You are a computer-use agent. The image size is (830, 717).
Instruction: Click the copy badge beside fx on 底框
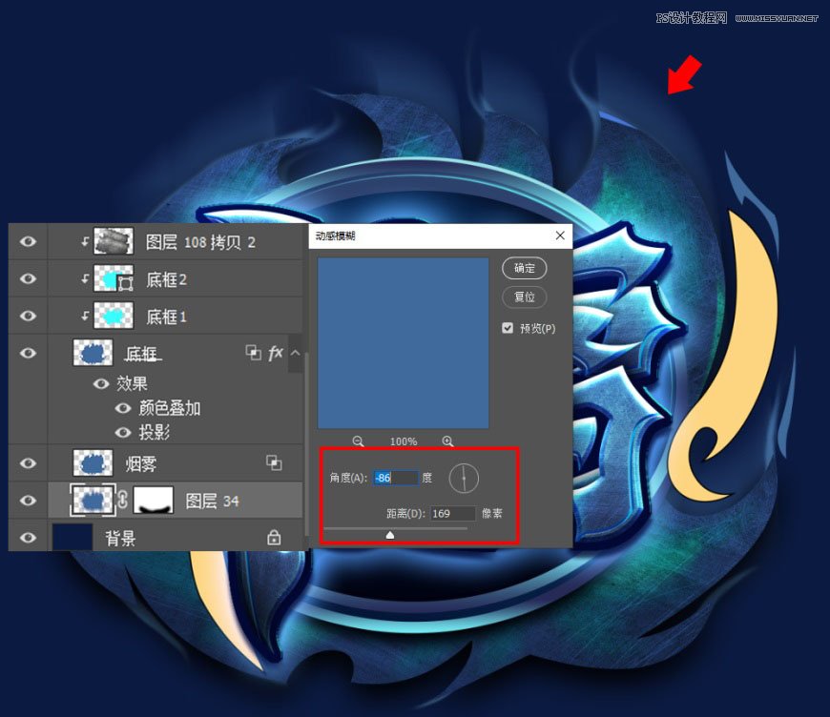pyautogui.click(x=255, y=353)
